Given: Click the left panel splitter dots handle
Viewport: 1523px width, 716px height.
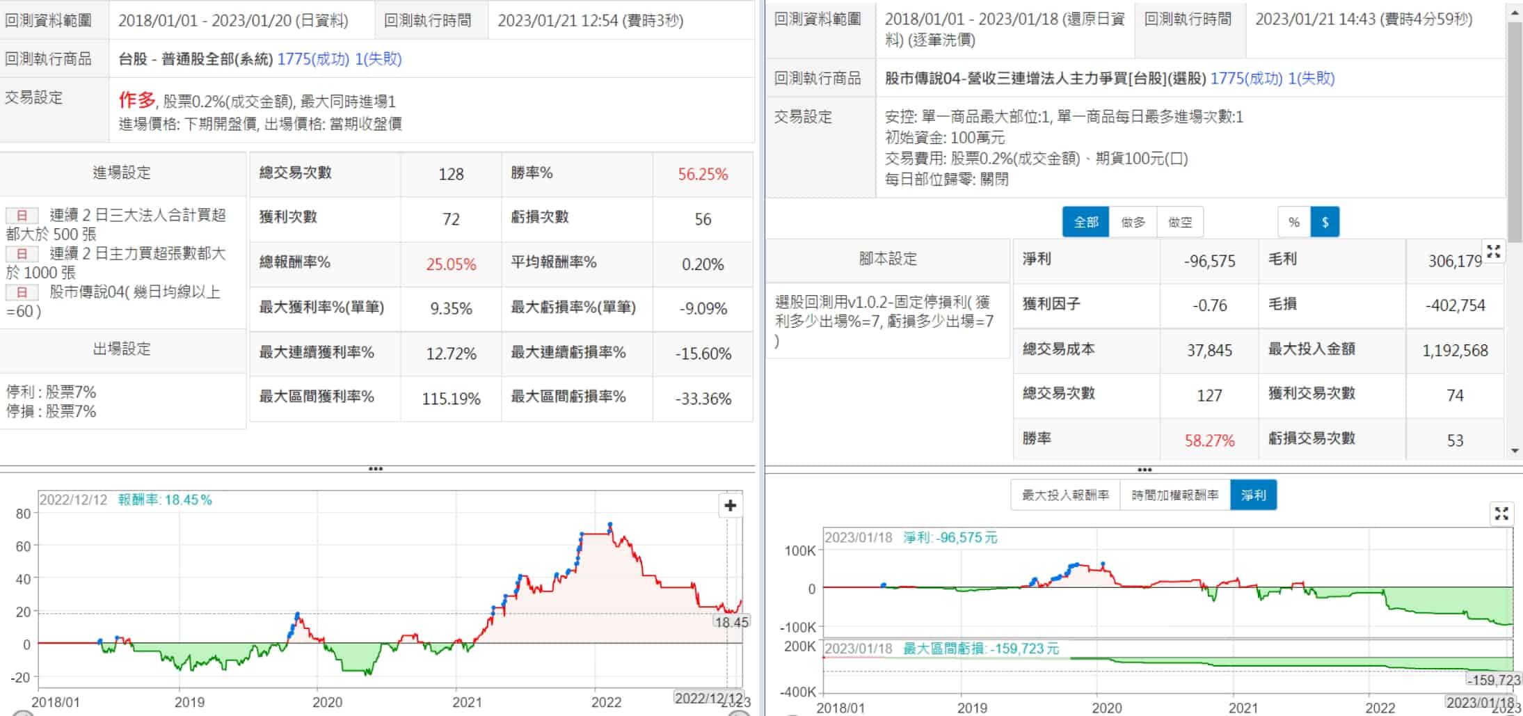Looking at the screenshot, I should click(x=376, y=469).
